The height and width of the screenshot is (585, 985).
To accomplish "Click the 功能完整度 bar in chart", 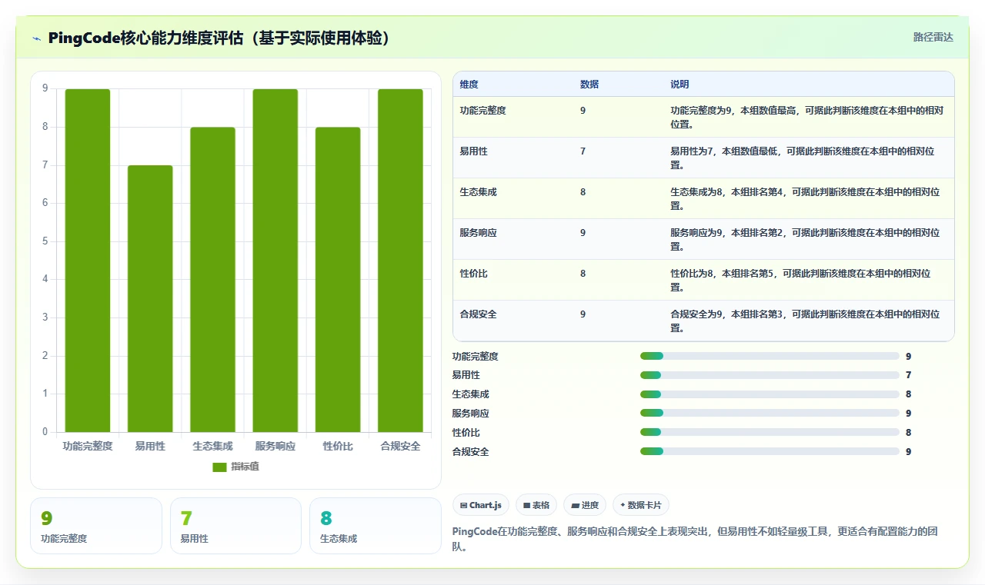I will coord(88,261).
